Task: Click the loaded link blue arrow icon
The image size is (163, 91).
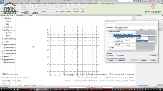Action: point(4,62)
